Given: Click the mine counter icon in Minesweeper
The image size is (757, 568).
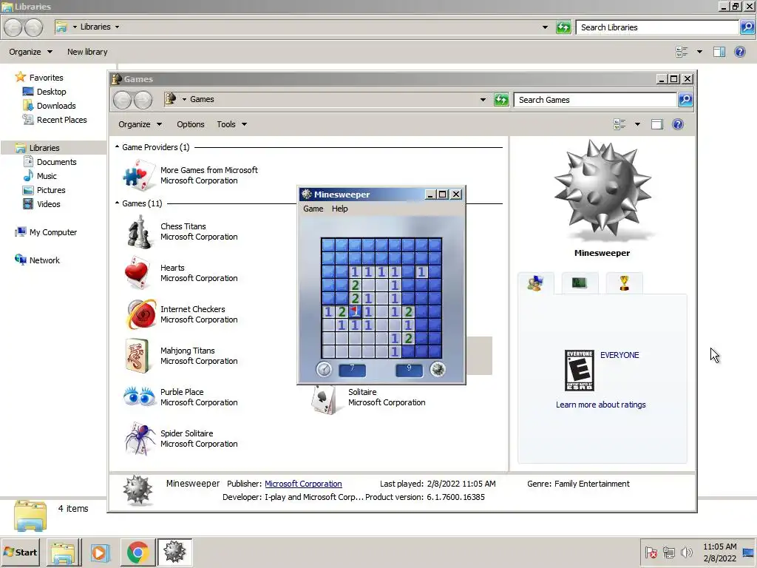Looking at the screenshot, I should coord(438,370).
